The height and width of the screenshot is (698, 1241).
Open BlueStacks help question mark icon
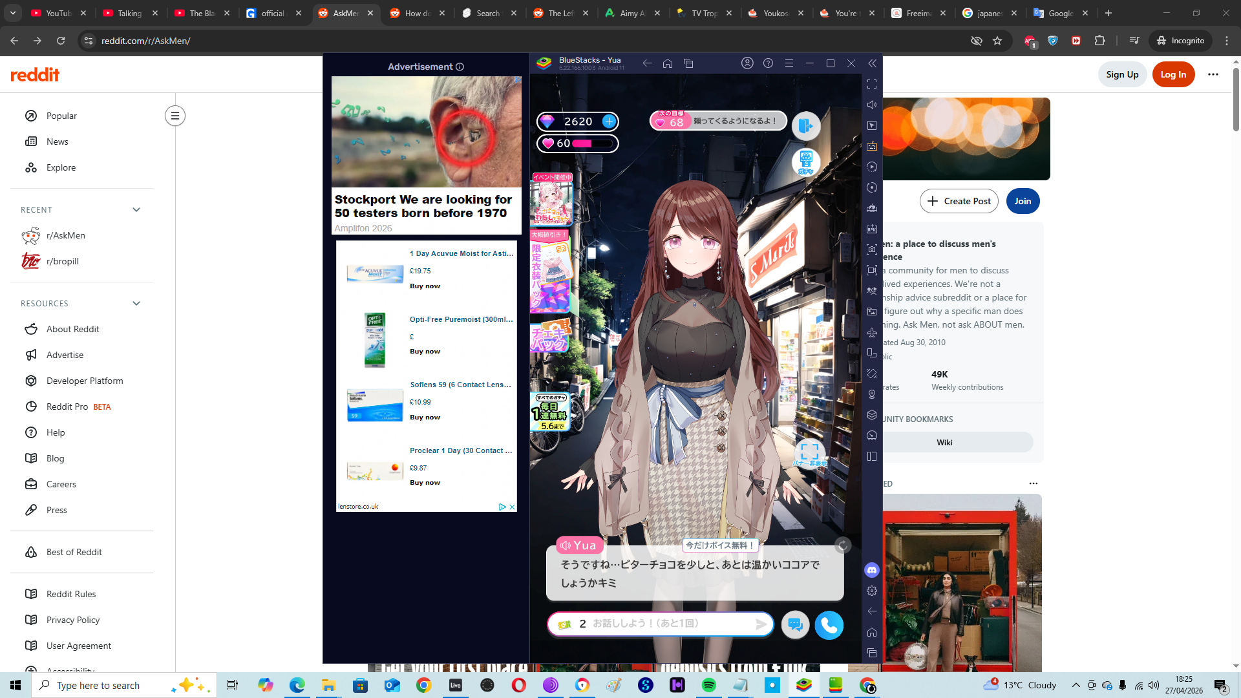click(x=768, y=63)
